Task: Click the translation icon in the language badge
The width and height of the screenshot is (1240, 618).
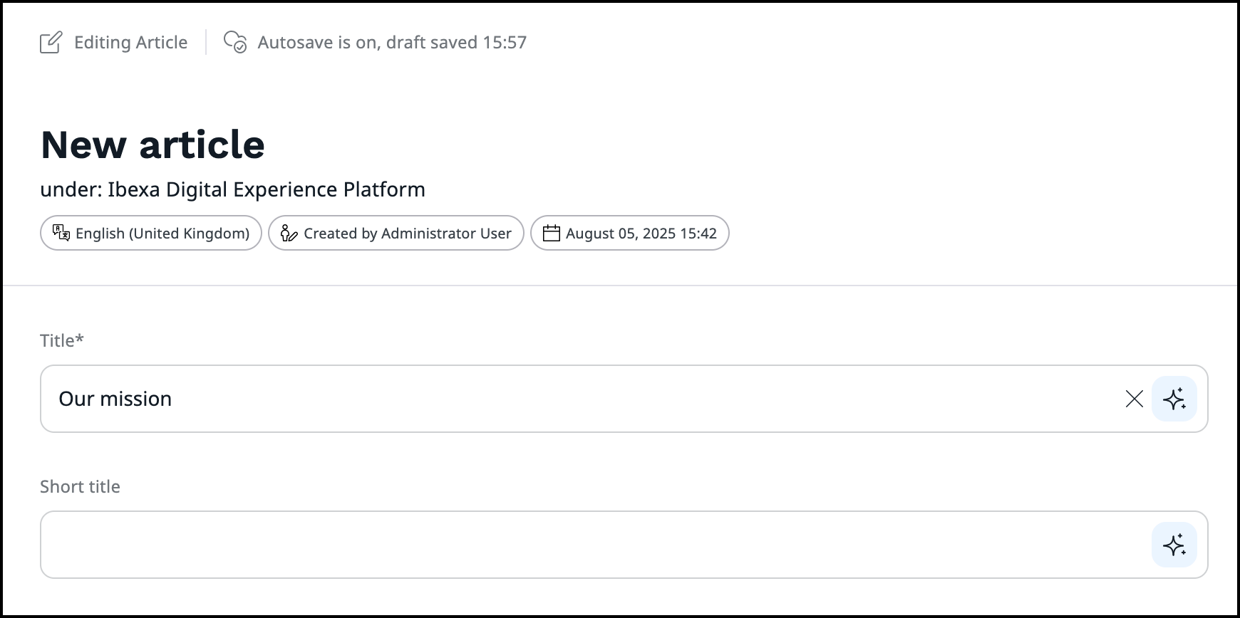Action: tap(61, 233)
